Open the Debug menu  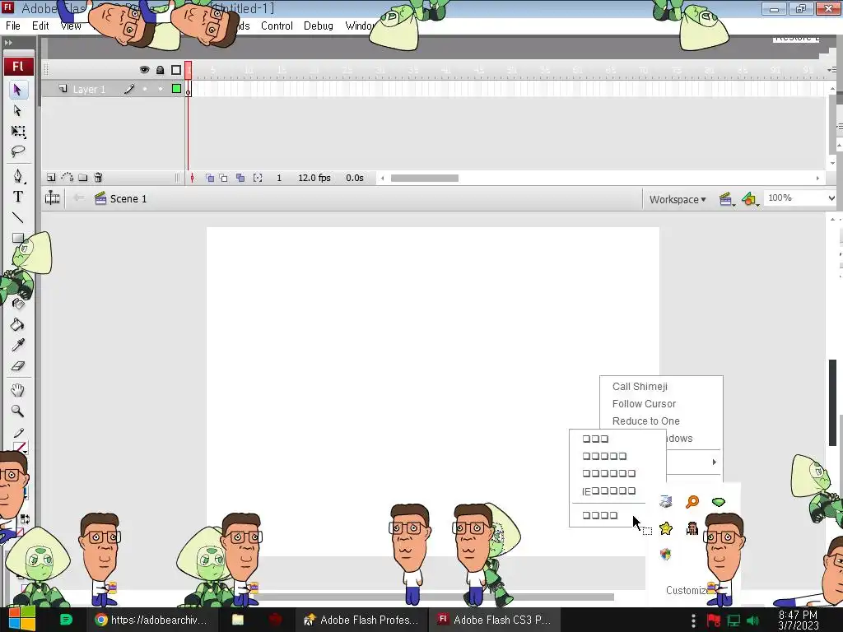pos(319,26)
